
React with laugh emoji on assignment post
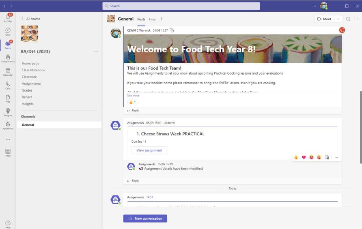click(311, 157)
